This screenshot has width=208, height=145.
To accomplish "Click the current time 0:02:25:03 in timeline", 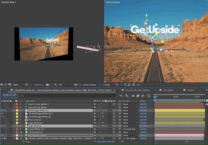I will [9, 95].
